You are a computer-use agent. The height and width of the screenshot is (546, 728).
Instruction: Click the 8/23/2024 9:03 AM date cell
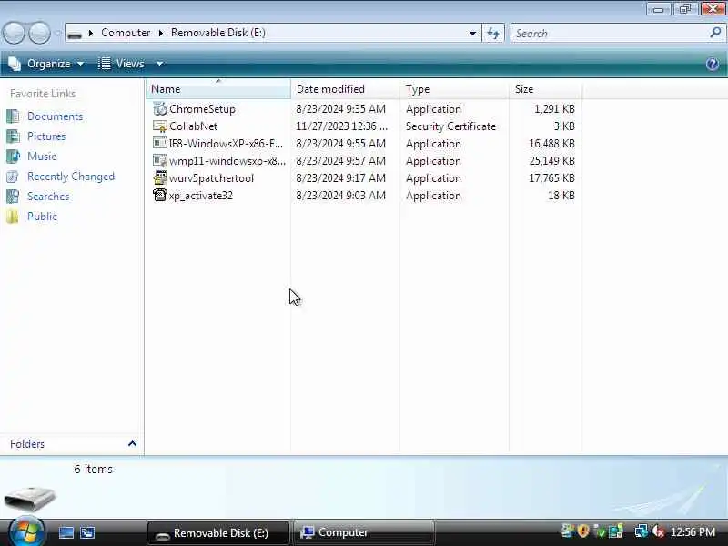(x=340, y=196)
